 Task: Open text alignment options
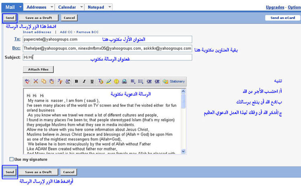pos(133,82)
